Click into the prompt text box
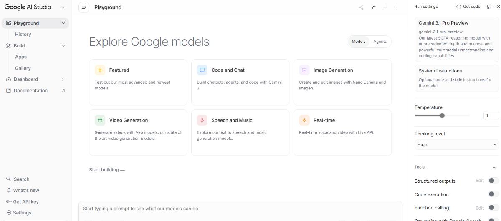Viewport: 501px width, 221px height. pos(240,209)
